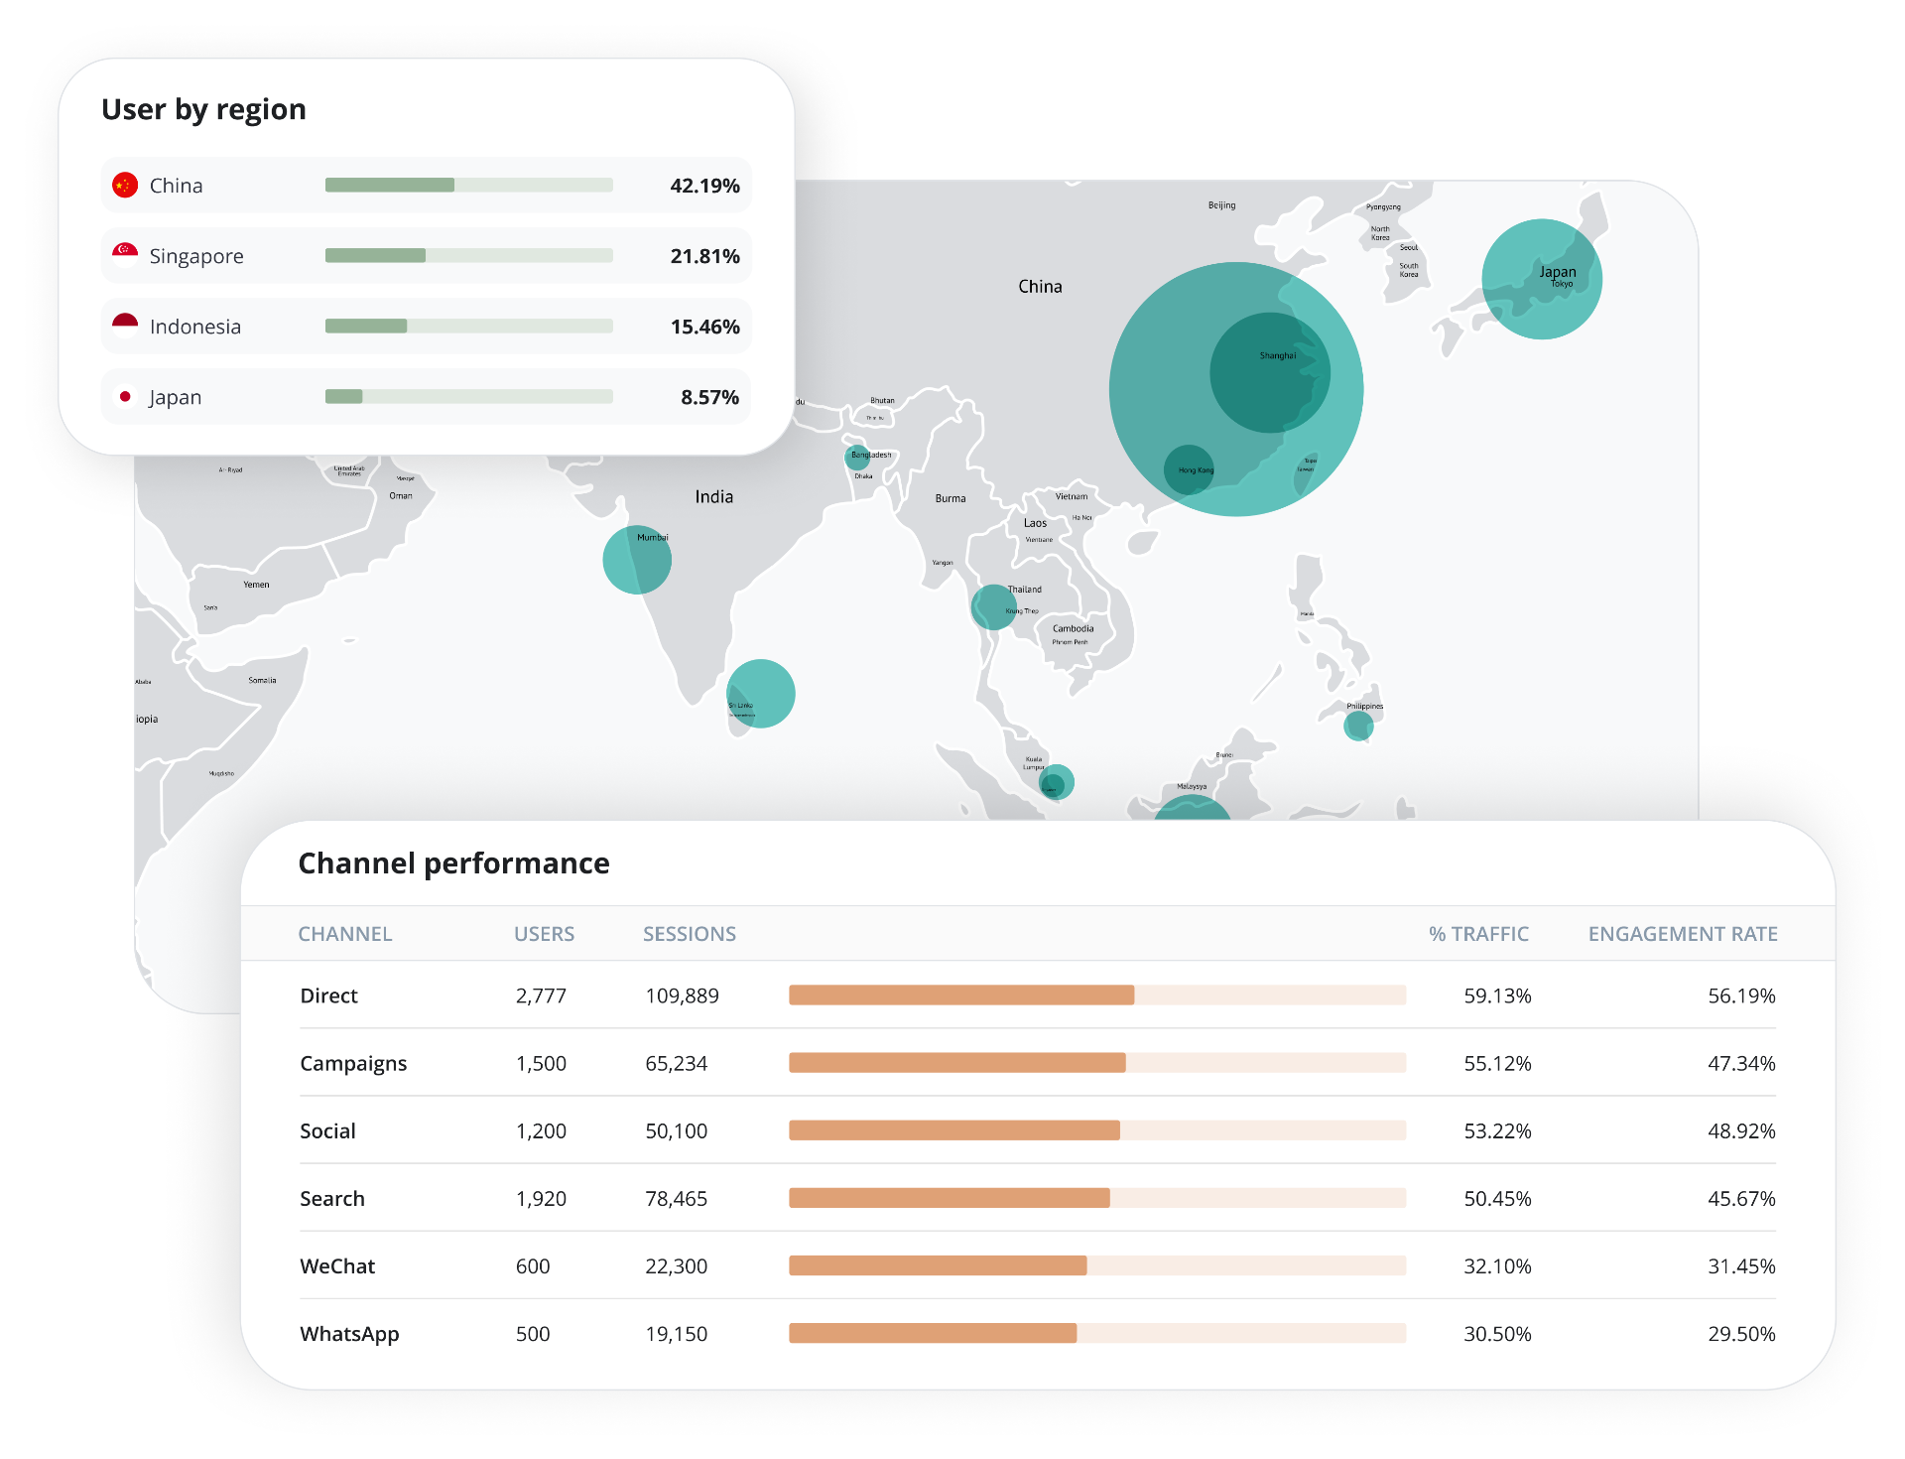Select the Social channel row name
The image size is (1905, 1459).
(327, 1130)
